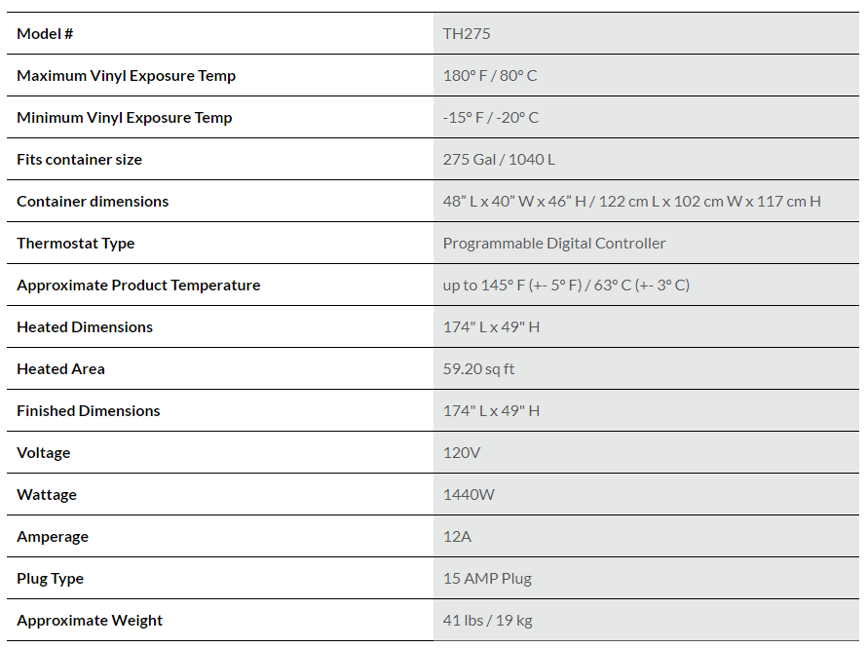Click the "up to 145° F" temperature value
The height and width of the screenshot is (648, 867).
click(566, 286)
